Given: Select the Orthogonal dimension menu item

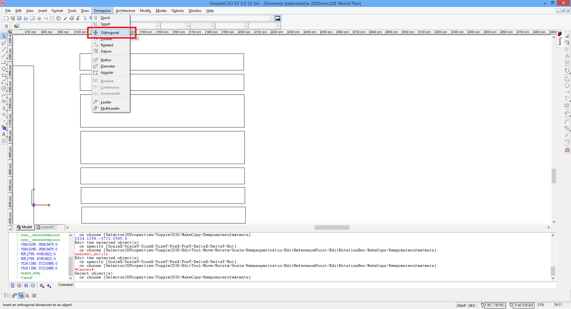Looking at the screenshot, I should coord(110,33).
